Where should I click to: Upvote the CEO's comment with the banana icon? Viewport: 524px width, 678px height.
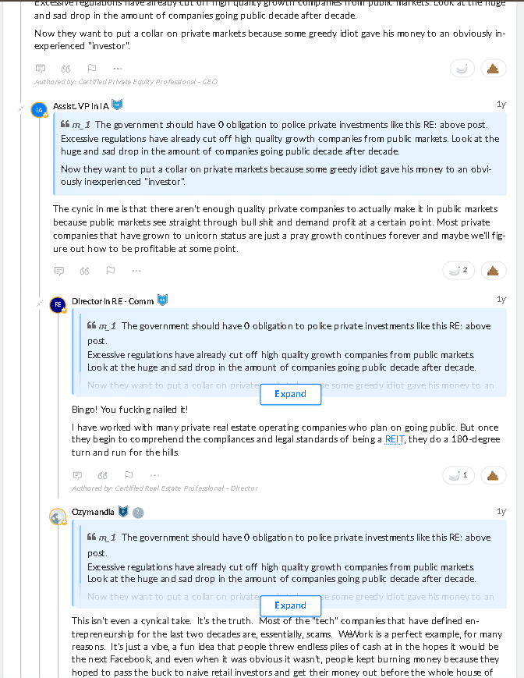pyautogui.click(x=462, y=69)
